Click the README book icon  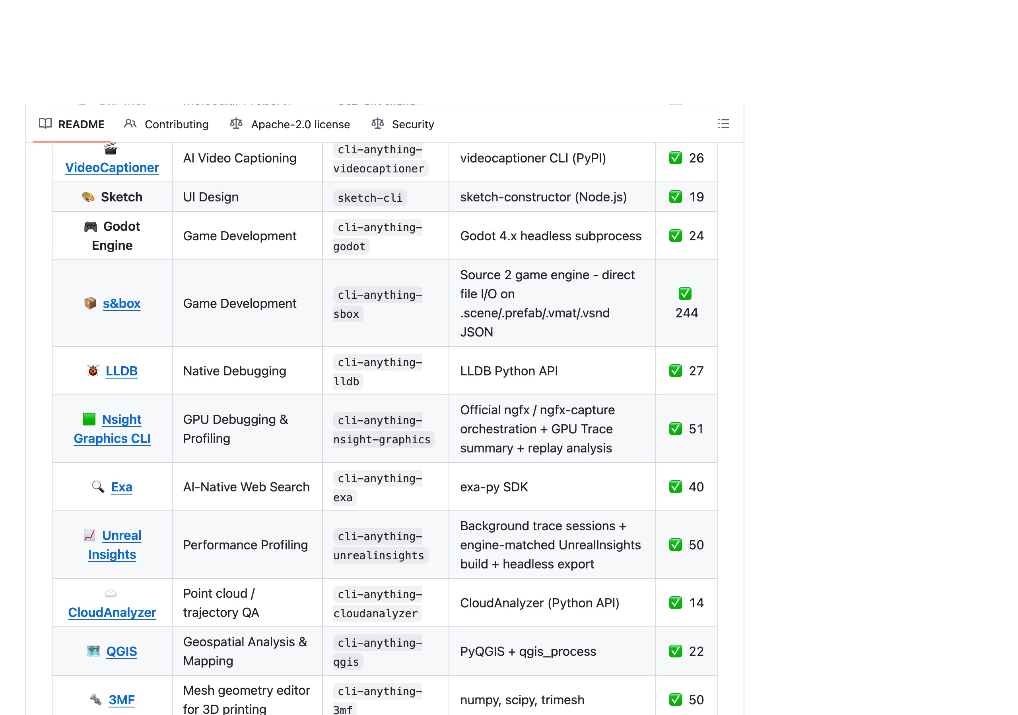tap(45, 124)
